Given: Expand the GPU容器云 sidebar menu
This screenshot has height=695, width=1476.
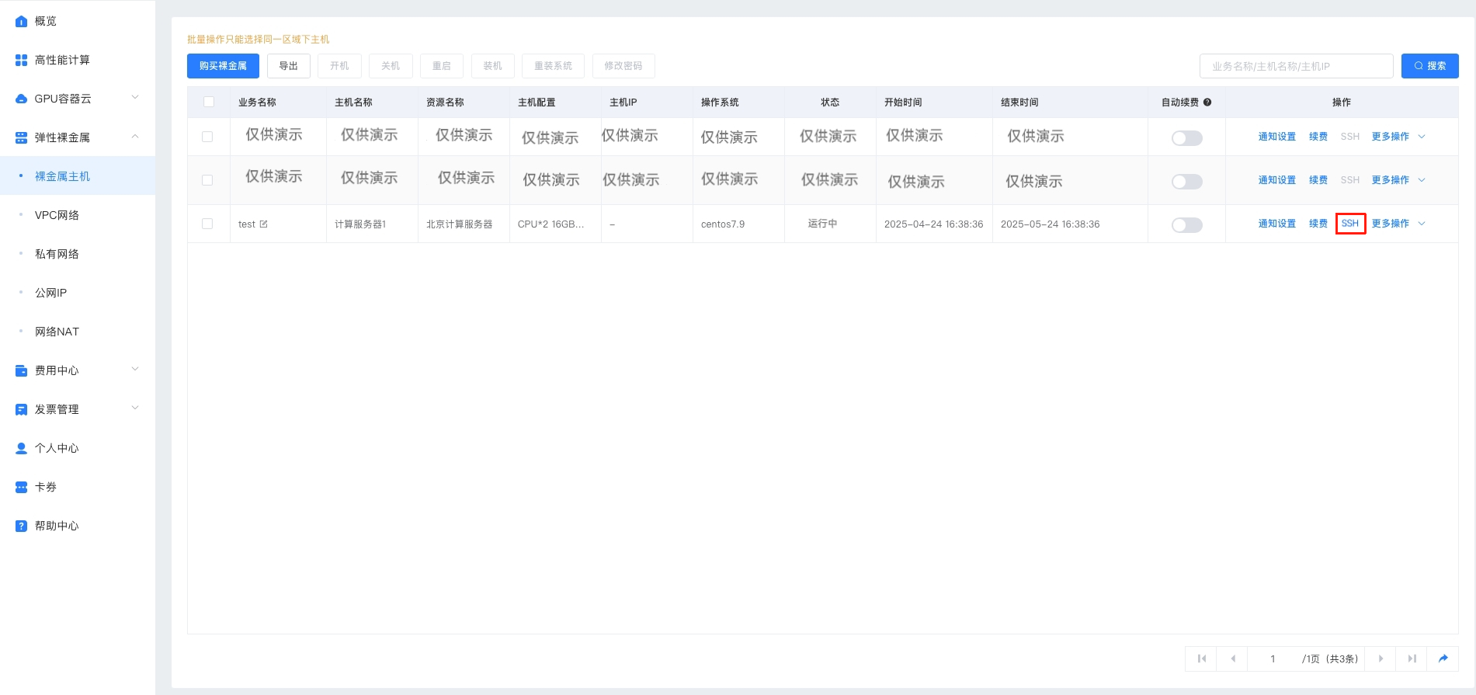Looking at the screenshot, I should [135, 98].
